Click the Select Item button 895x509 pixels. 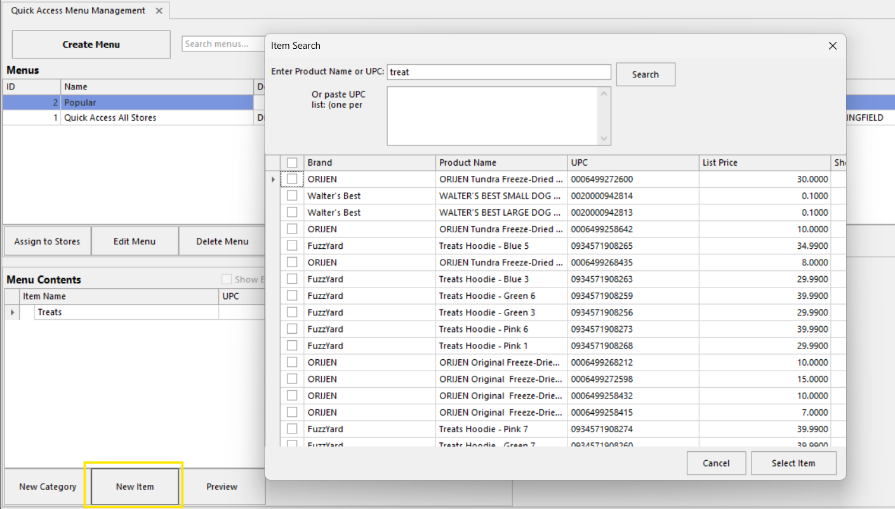pos(793,463)
